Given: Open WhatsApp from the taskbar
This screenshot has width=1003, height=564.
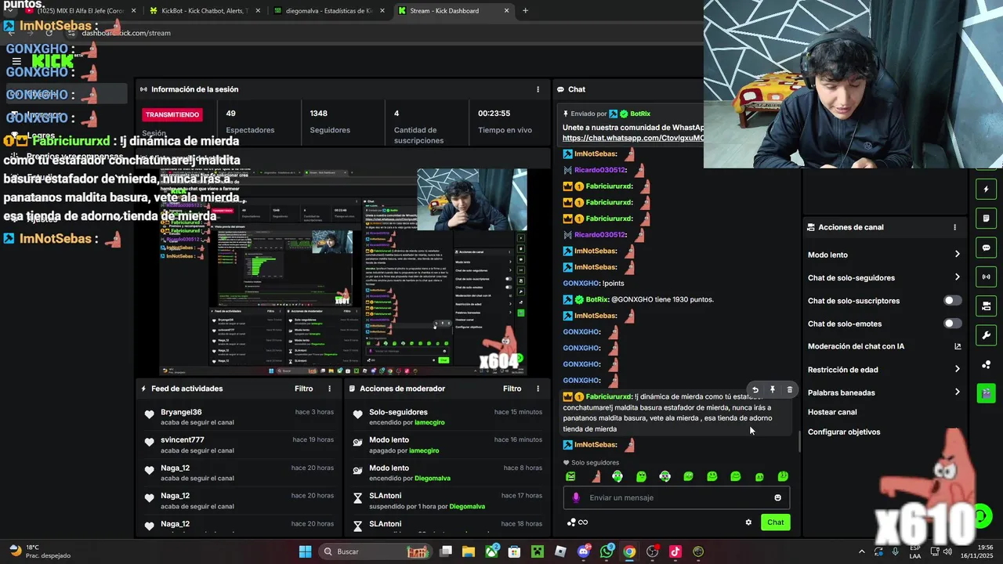Looking at the screenshot, I should coord(607,551).
